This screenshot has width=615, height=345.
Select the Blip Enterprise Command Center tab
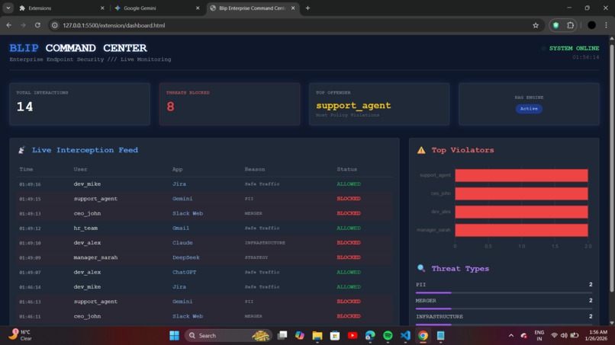tap(253, 8)
